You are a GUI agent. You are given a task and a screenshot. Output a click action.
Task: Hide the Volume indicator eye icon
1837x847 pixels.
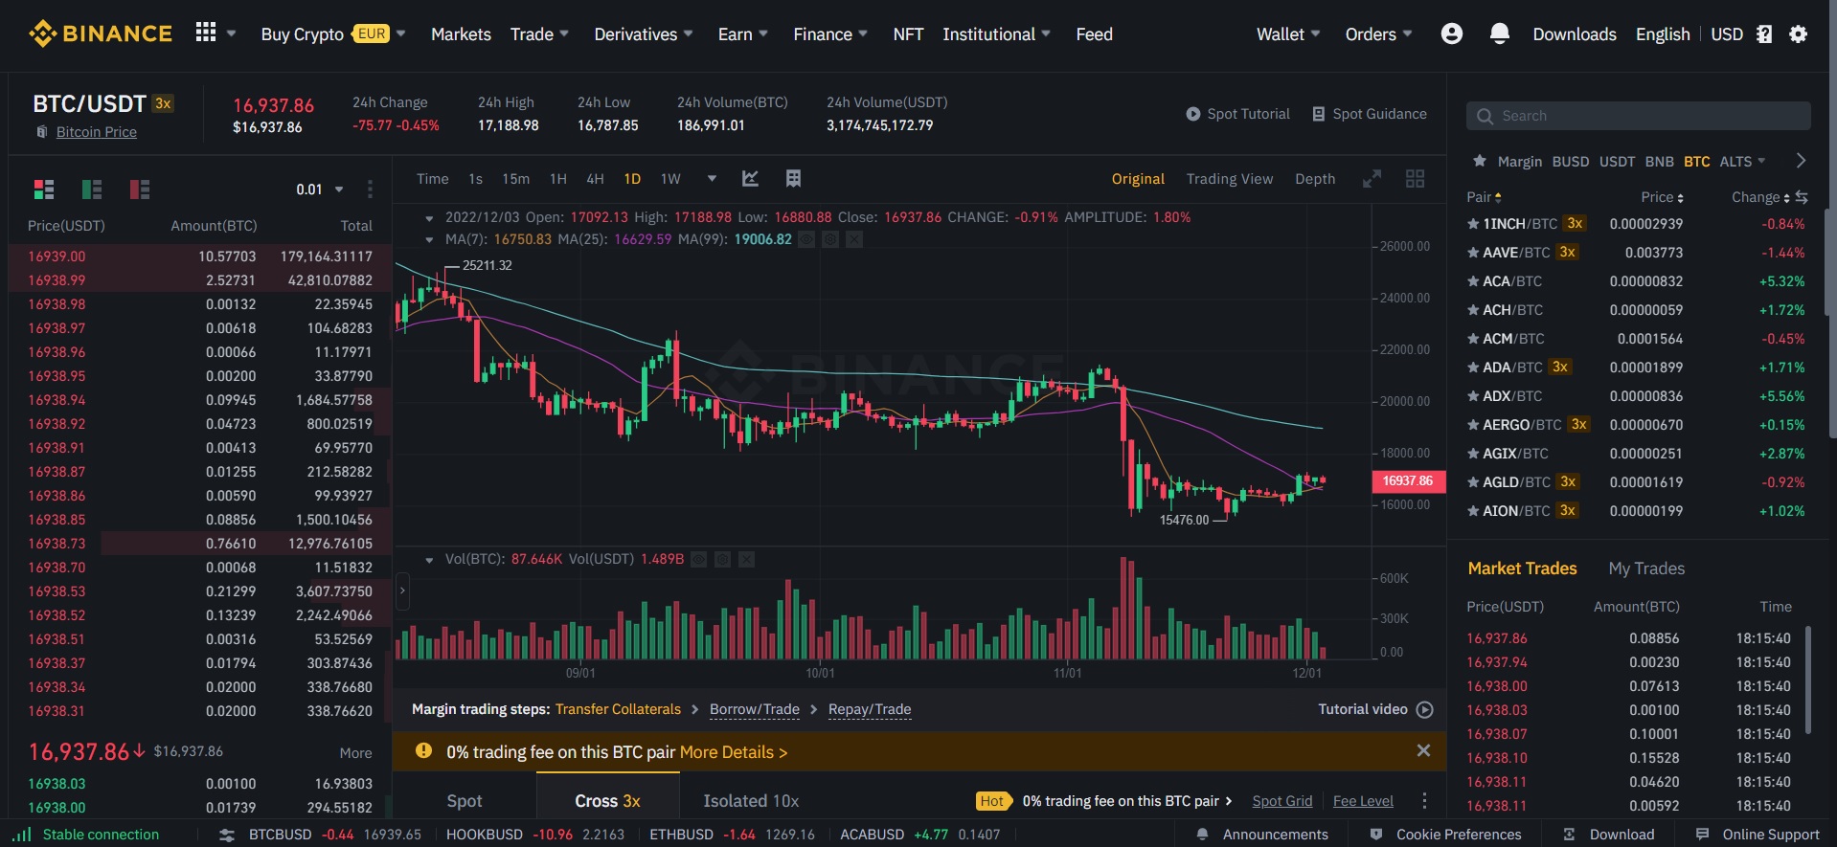pyautogui.click(x=699, y=559)
